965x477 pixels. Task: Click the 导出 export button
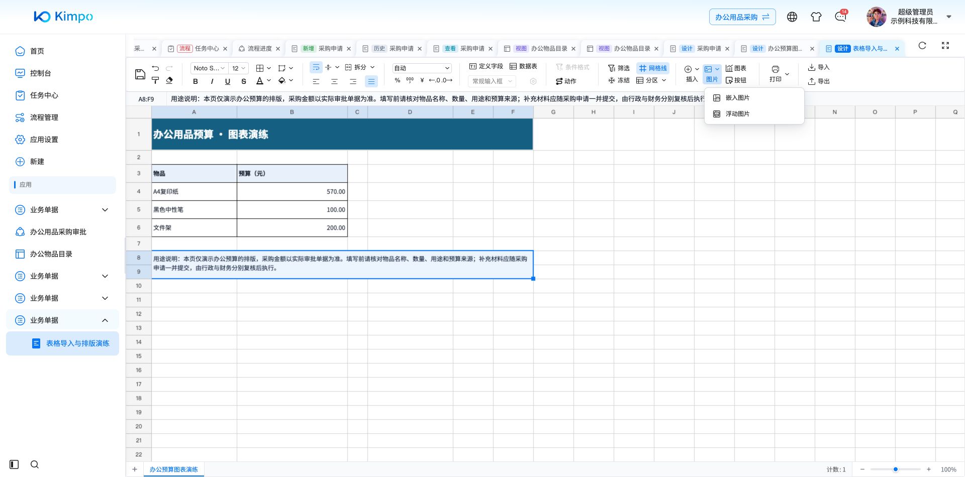click(819, 81)
